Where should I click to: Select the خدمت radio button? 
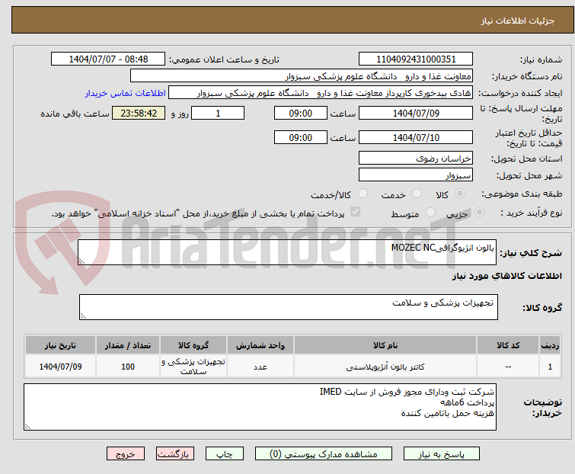pyautogui.click(x=417, y=194)
